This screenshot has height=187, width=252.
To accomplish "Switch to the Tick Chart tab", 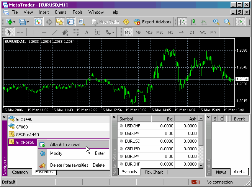I will [x=154, y=172].
